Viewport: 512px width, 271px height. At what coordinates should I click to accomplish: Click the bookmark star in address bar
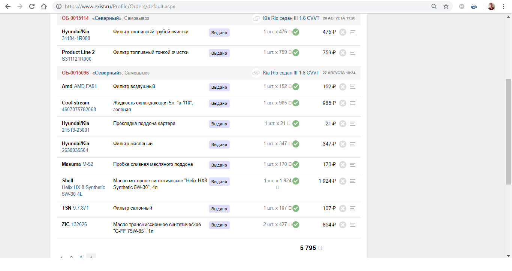(x=446, y=6)
